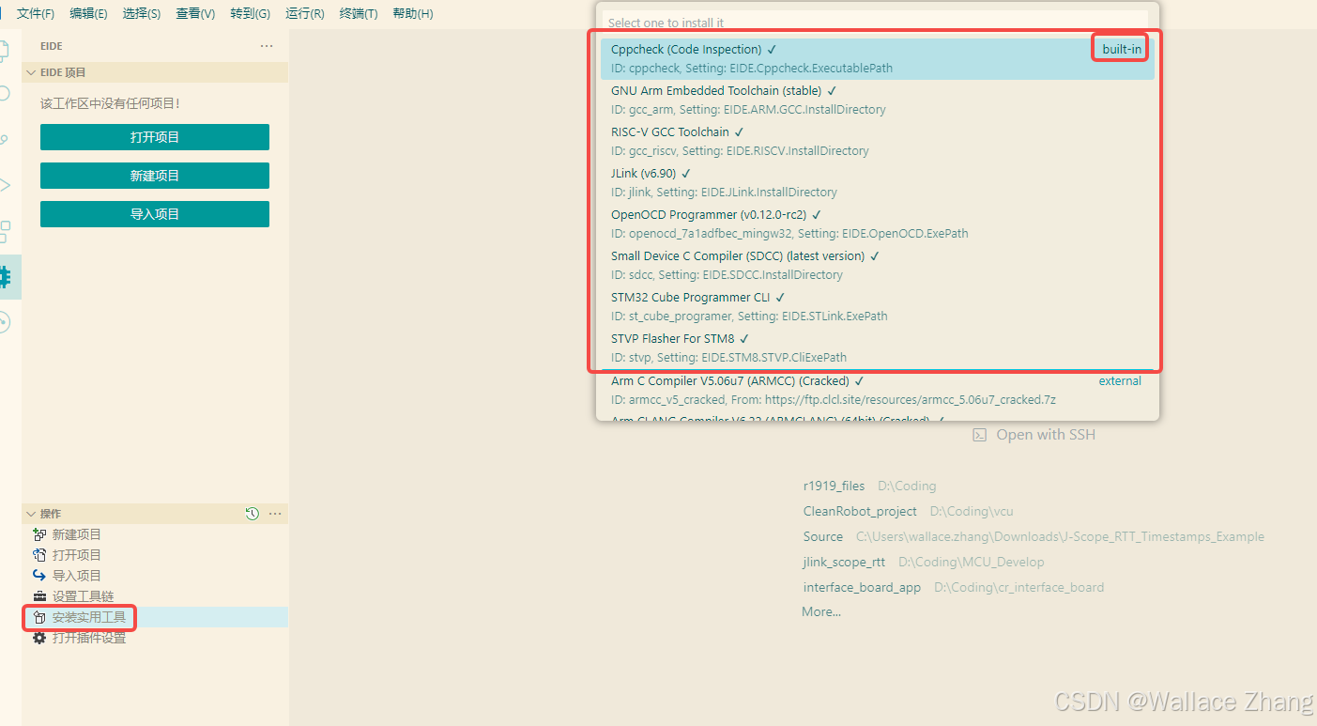Viewport: 1317px width, 726px height.
Task: Click the green 导入项目 button
Action: pyautogui.click(x=155, y=214)
